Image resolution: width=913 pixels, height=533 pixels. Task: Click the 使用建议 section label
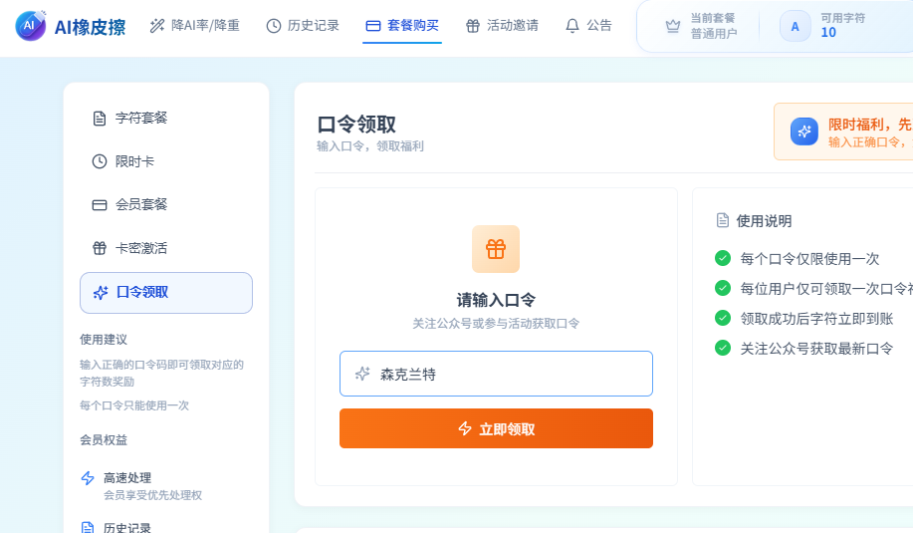(x=104, y=339)
